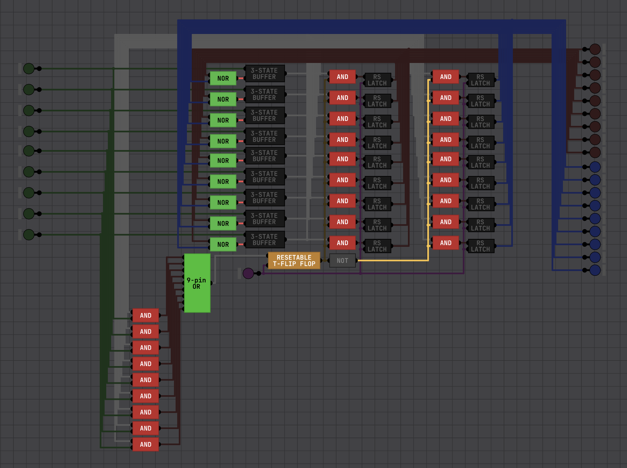Toggle the second green input pin from top
This screenshot has height=468, width=627.
pyautogui.click(x=29, y=89)
